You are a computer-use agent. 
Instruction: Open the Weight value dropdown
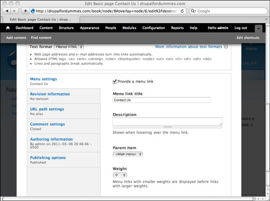click(120, 175)
